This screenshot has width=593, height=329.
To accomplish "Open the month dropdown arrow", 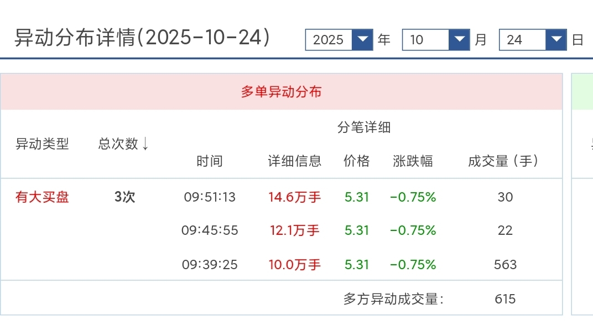I will coord(459,40).
